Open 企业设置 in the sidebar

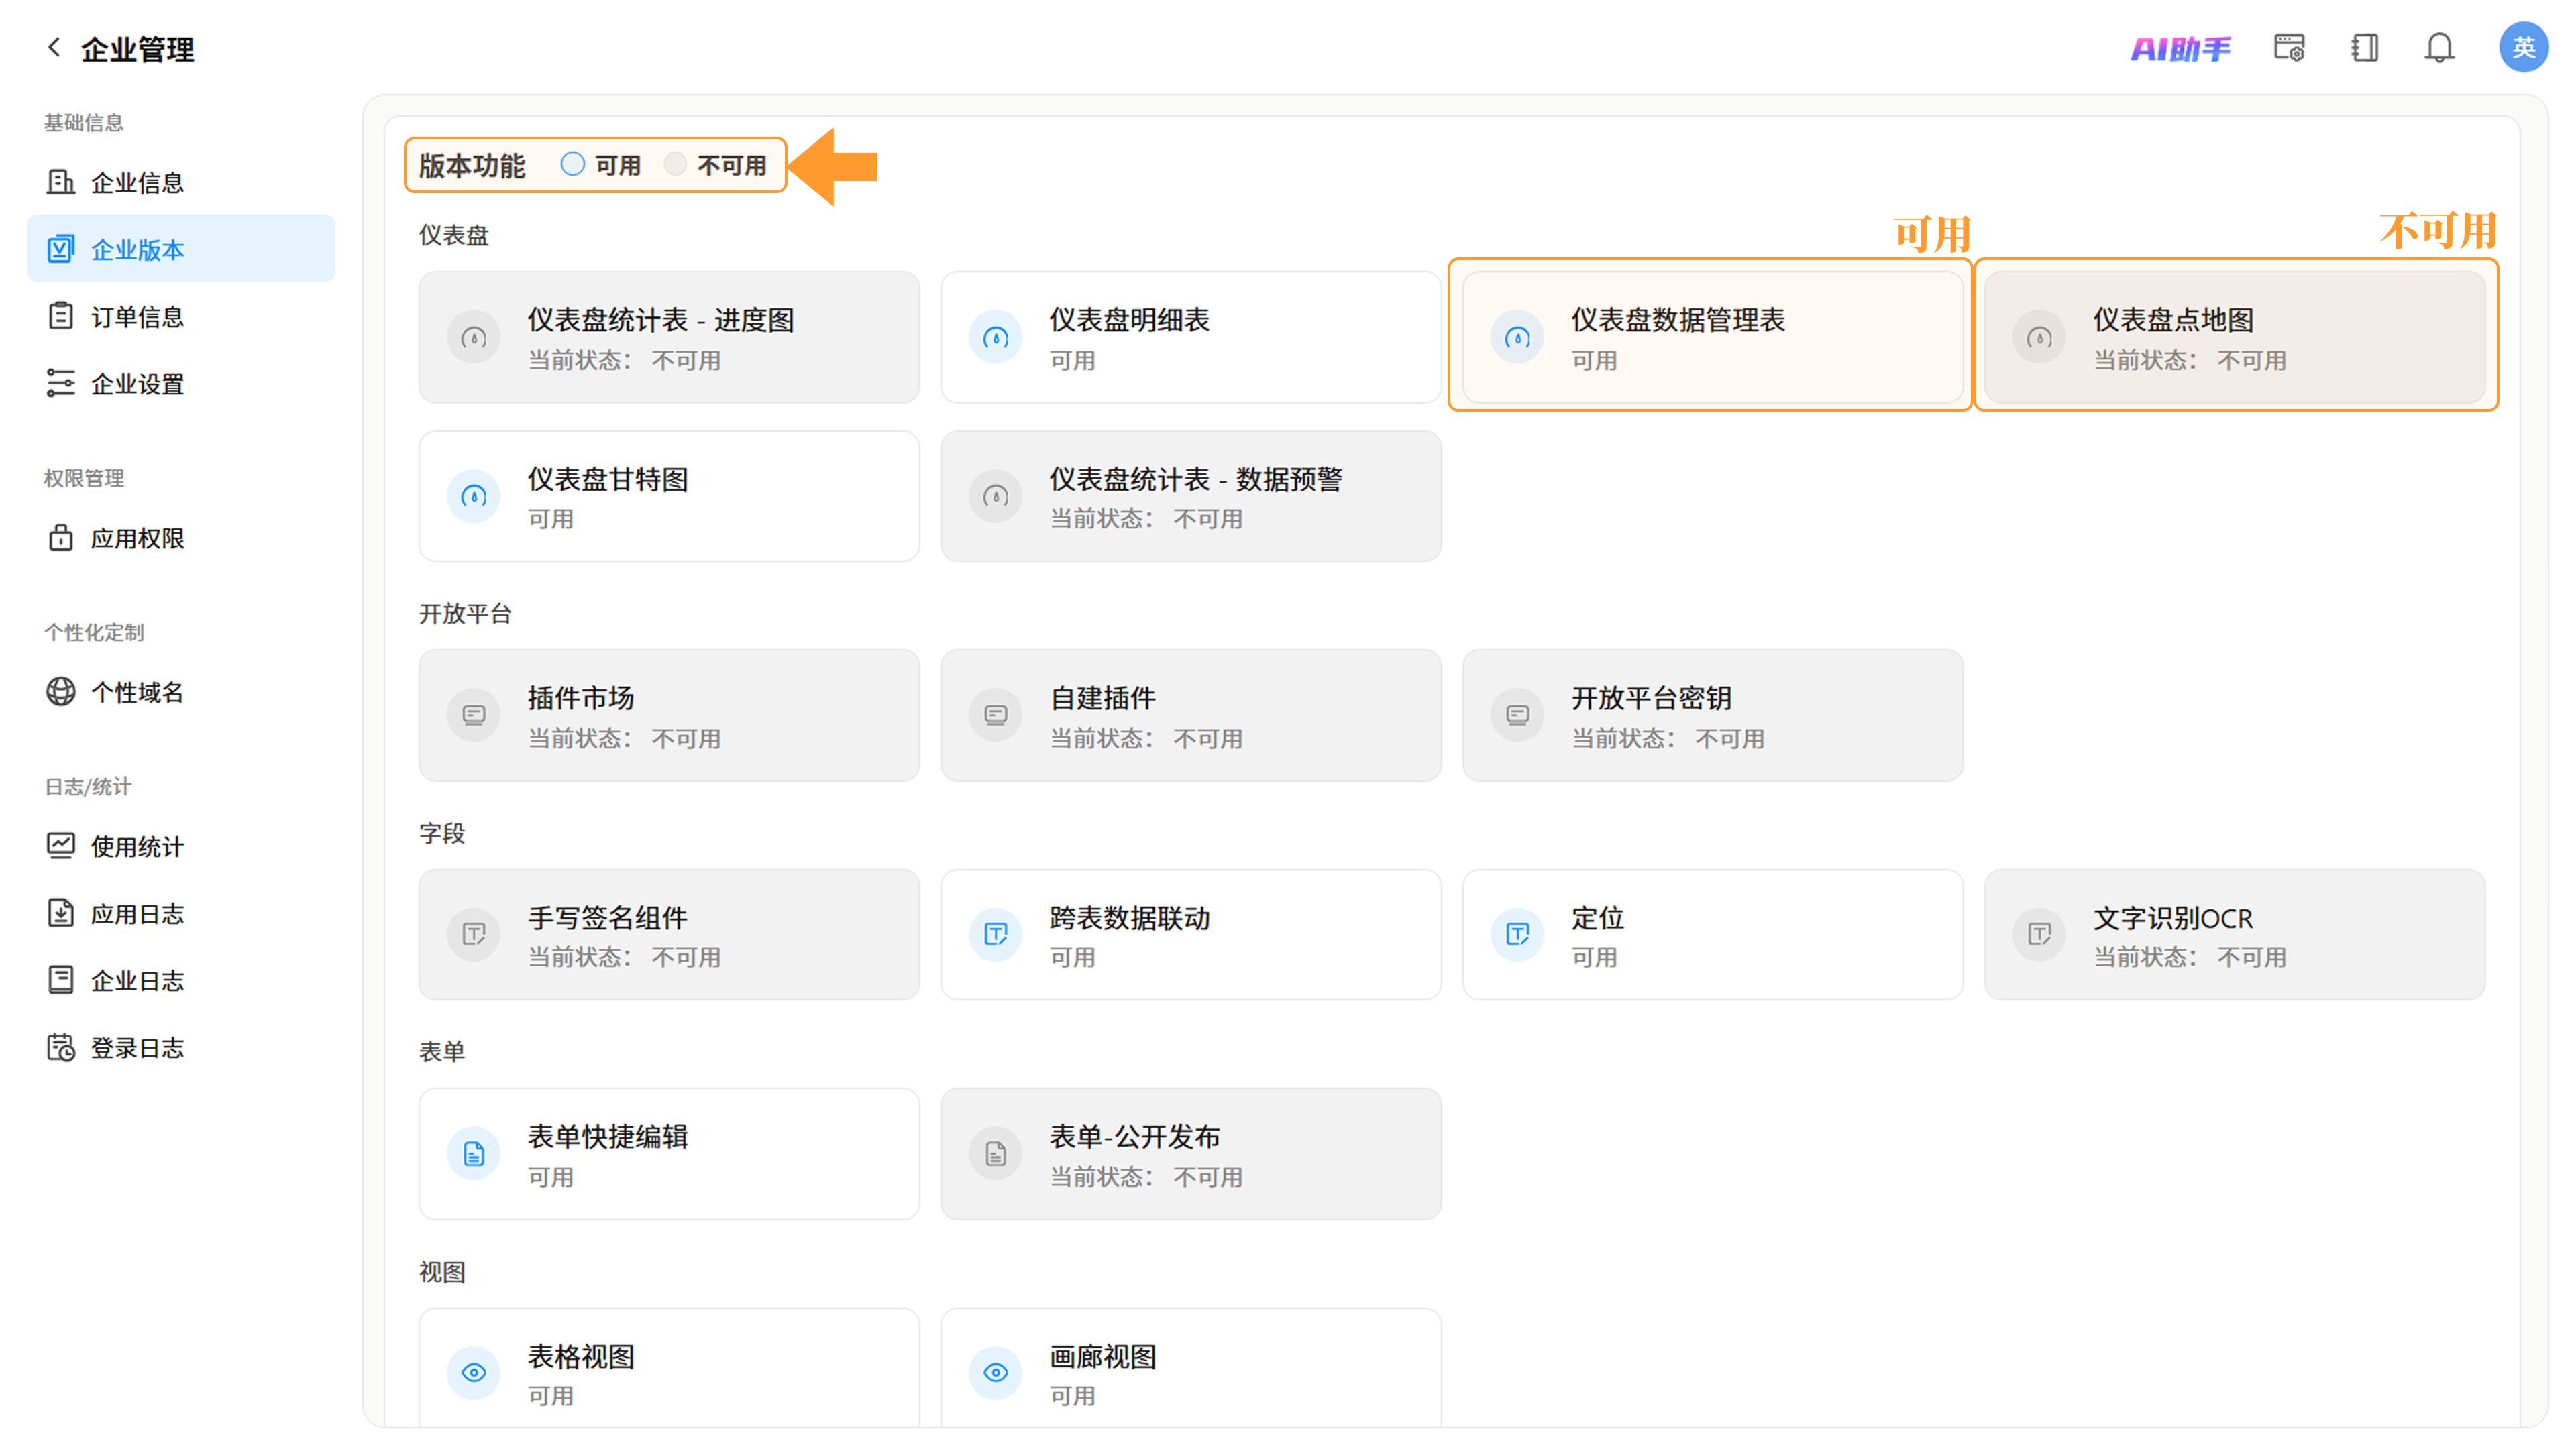coord(181,384)
